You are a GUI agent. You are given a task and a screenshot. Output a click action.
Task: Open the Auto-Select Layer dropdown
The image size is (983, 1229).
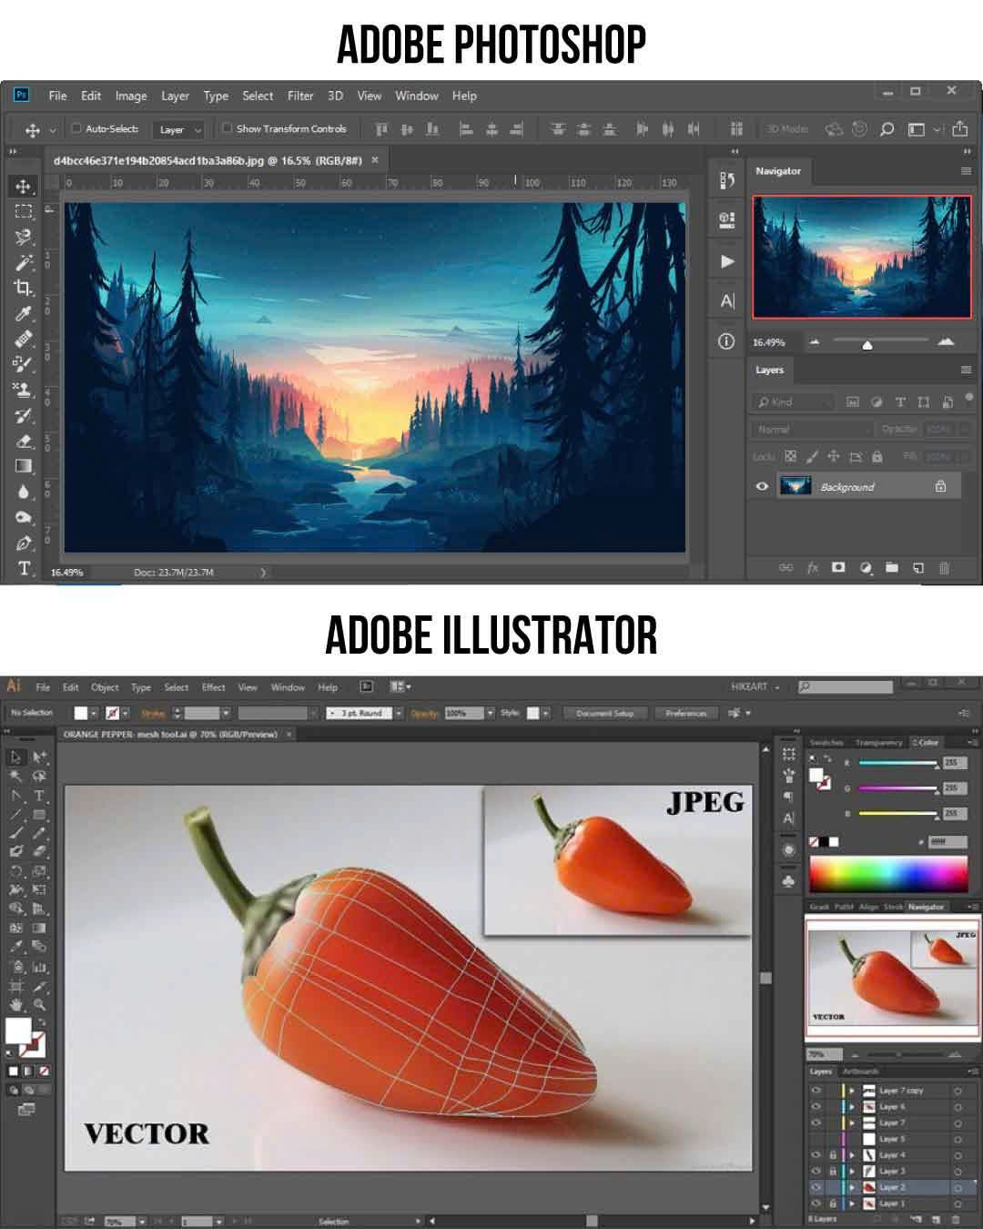178,130
